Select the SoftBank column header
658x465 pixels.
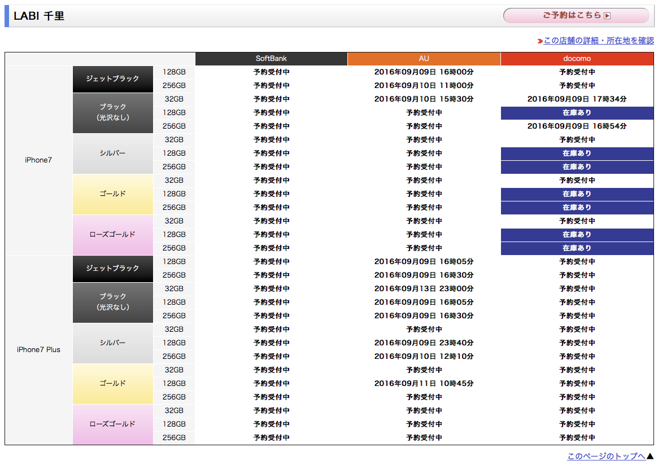tap(271, 59)
